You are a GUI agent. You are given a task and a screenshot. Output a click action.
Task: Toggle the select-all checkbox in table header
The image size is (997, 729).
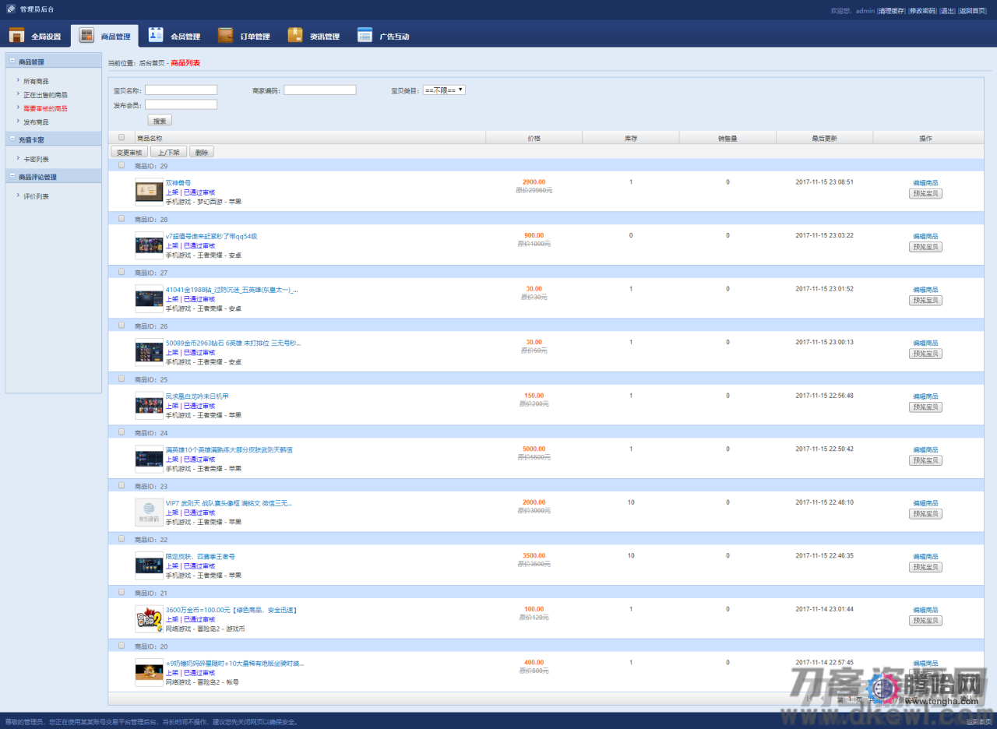[x=122, y=137]
